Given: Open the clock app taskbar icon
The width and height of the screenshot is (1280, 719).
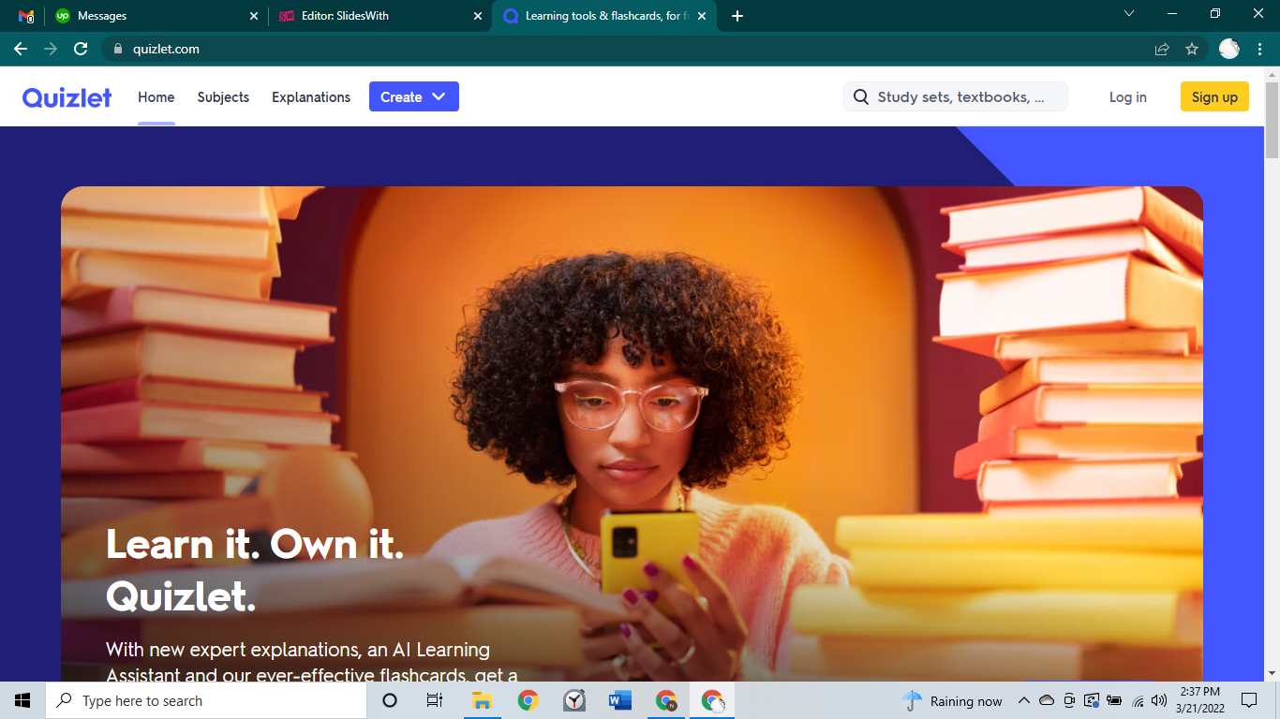Looking at the screenshot, I should 574,700.
